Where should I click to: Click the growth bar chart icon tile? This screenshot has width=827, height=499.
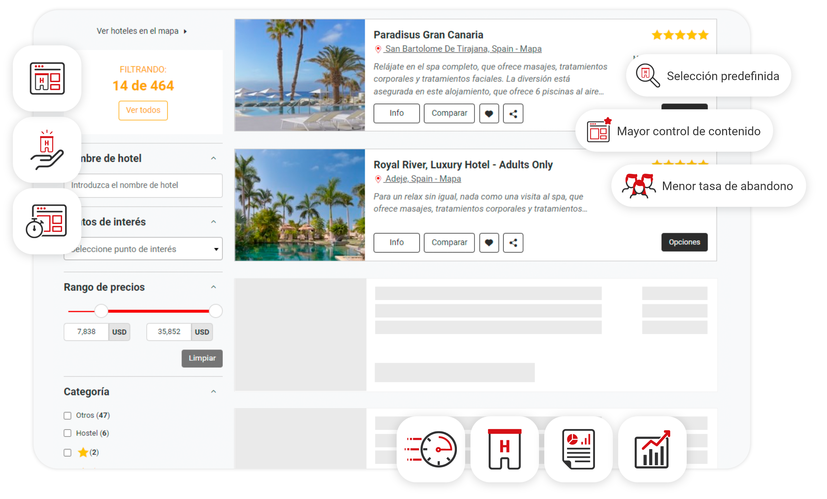652,449
